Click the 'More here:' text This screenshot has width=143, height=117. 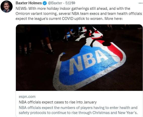(x=113, y=19)
